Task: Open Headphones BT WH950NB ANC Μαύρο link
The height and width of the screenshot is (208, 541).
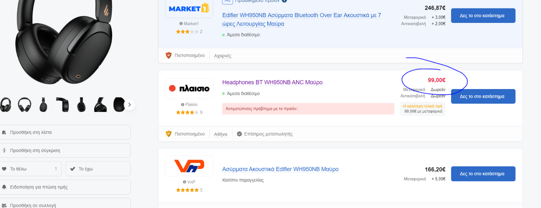Action: (272, 82)
